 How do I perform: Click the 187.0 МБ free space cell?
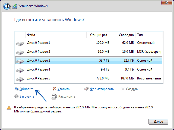coord(127,78)
